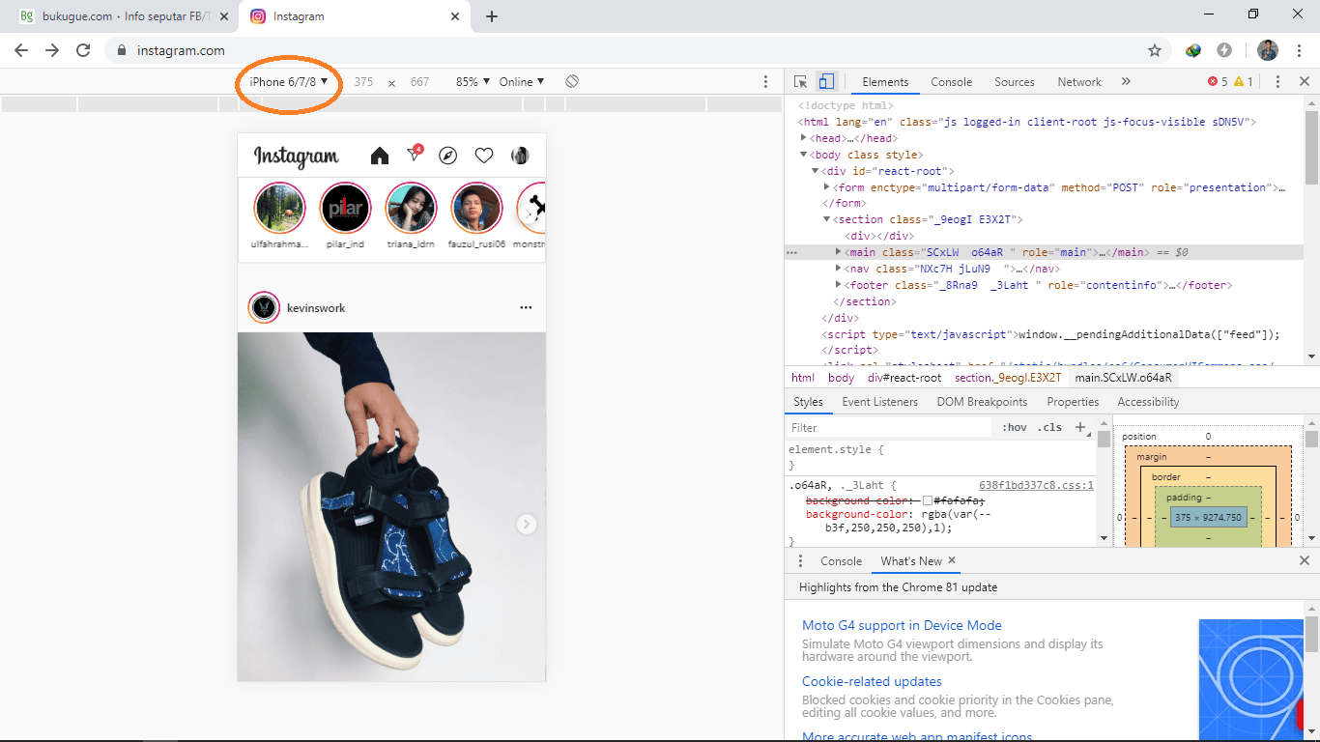Go to next photo in kevinswork post
The width and height of the screenshot is (1320, 742).
pyautogui.click(x=526, y=524)
